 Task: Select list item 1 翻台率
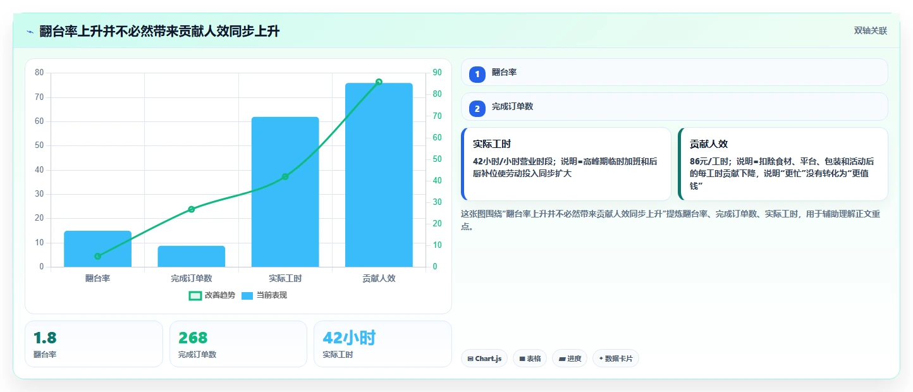pos(675,72)
